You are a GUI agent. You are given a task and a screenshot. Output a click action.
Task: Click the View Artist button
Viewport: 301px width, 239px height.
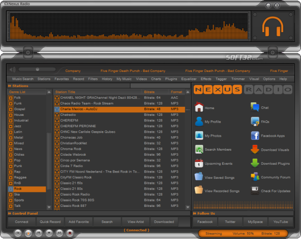coord(136,222)
